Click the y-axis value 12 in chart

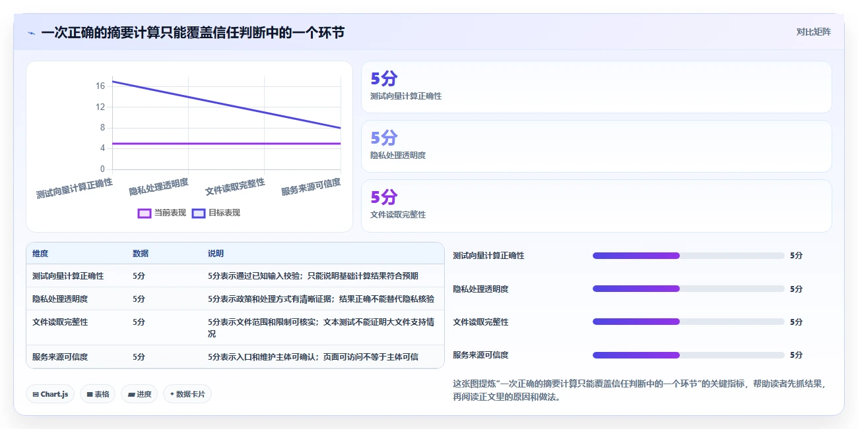click(x=100, y=107)
